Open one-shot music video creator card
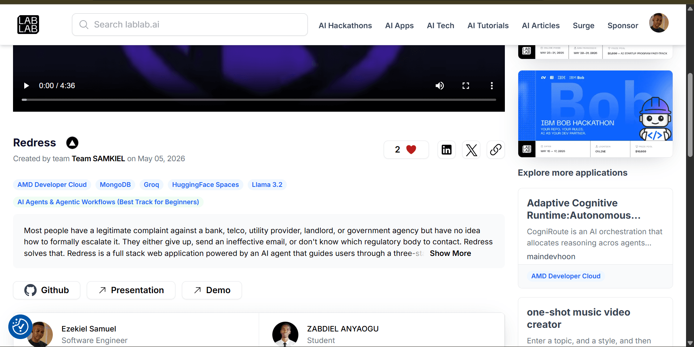This screenshot has width=694, height=347. 595,322
